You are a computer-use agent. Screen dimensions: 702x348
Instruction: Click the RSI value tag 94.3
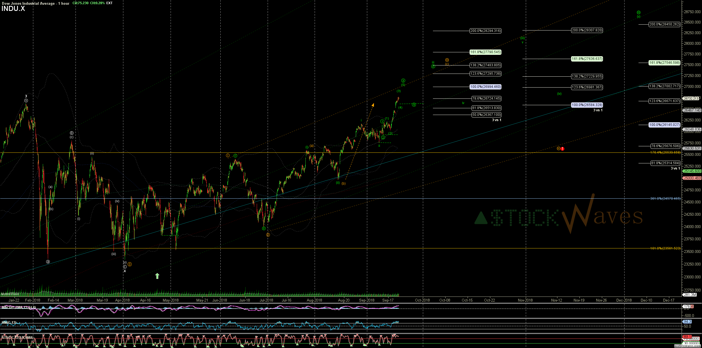(x=687, y=322)
